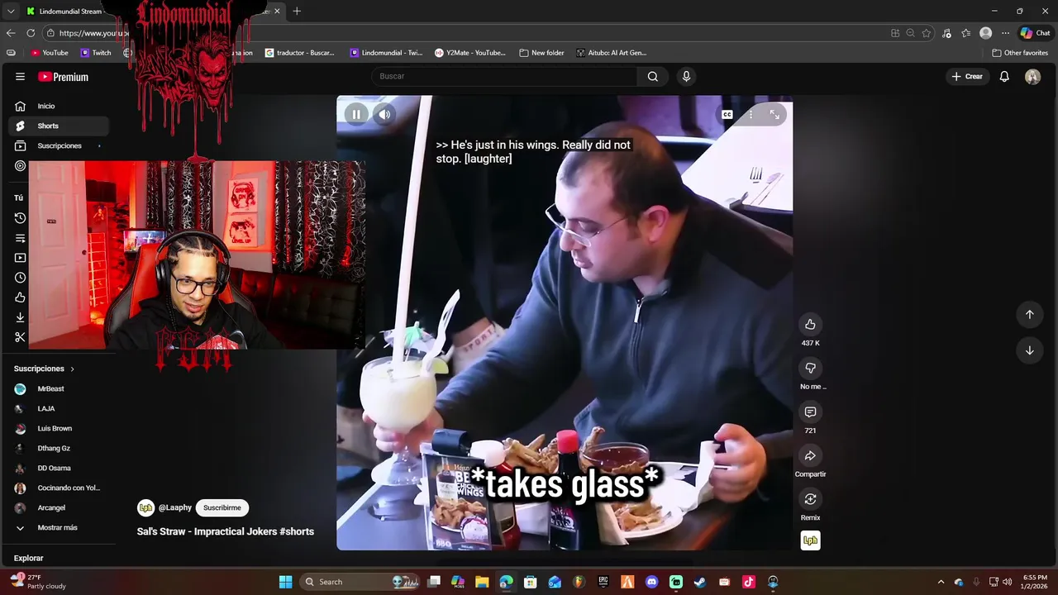Open Remix options for the Short
The height and width of the screenshot is (595, 1058).
pos(810,499)
